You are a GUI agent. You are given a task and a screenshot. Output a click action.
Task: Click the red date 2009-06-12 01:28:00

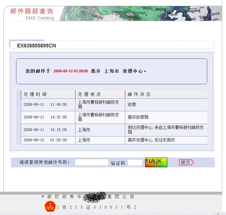(x=71, y=71)
